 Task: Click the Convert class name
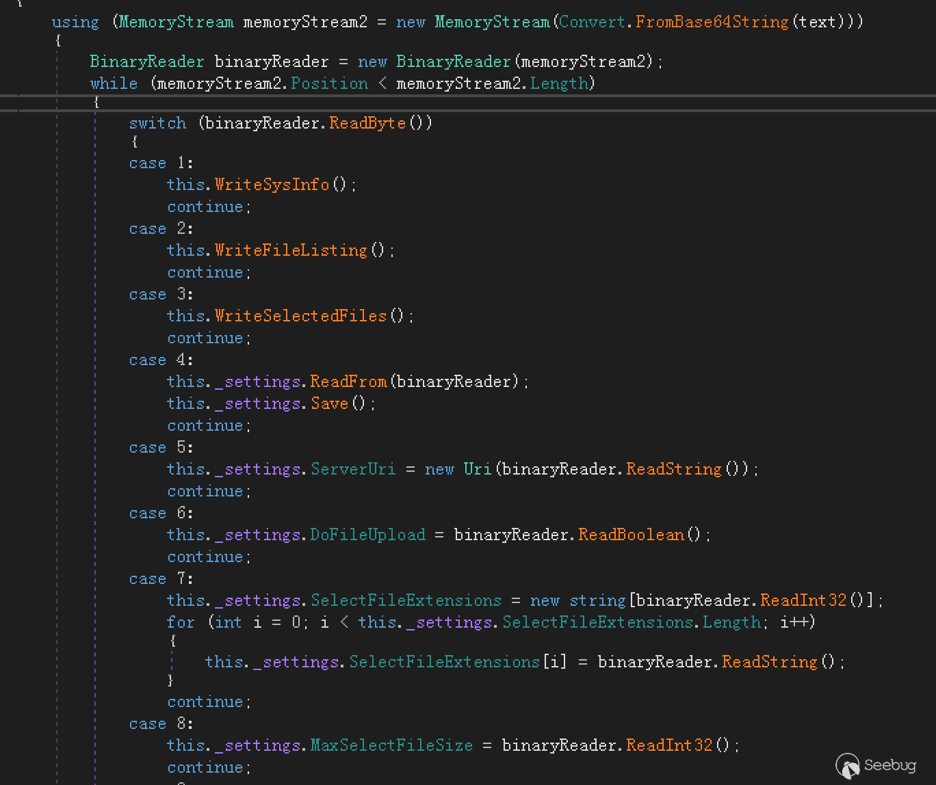point(593,22)
